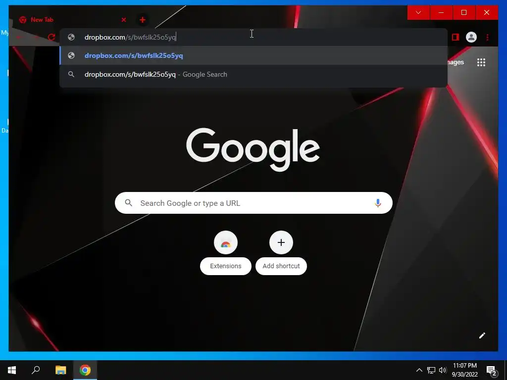Click the Google logo
507x380 pixels.
(253, 149)
